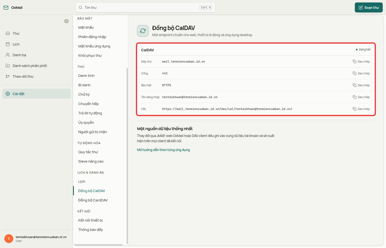Image resolution: width=386 pixels, height=248 pixels.
Task: Copy the Tên đăng nhập value
Action: coord(361,97)
